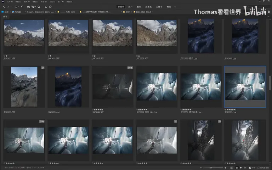272x170 pixels.
Task: Click the Seagate Expansion Drive breadcrumb
Action: pos(40,12)
